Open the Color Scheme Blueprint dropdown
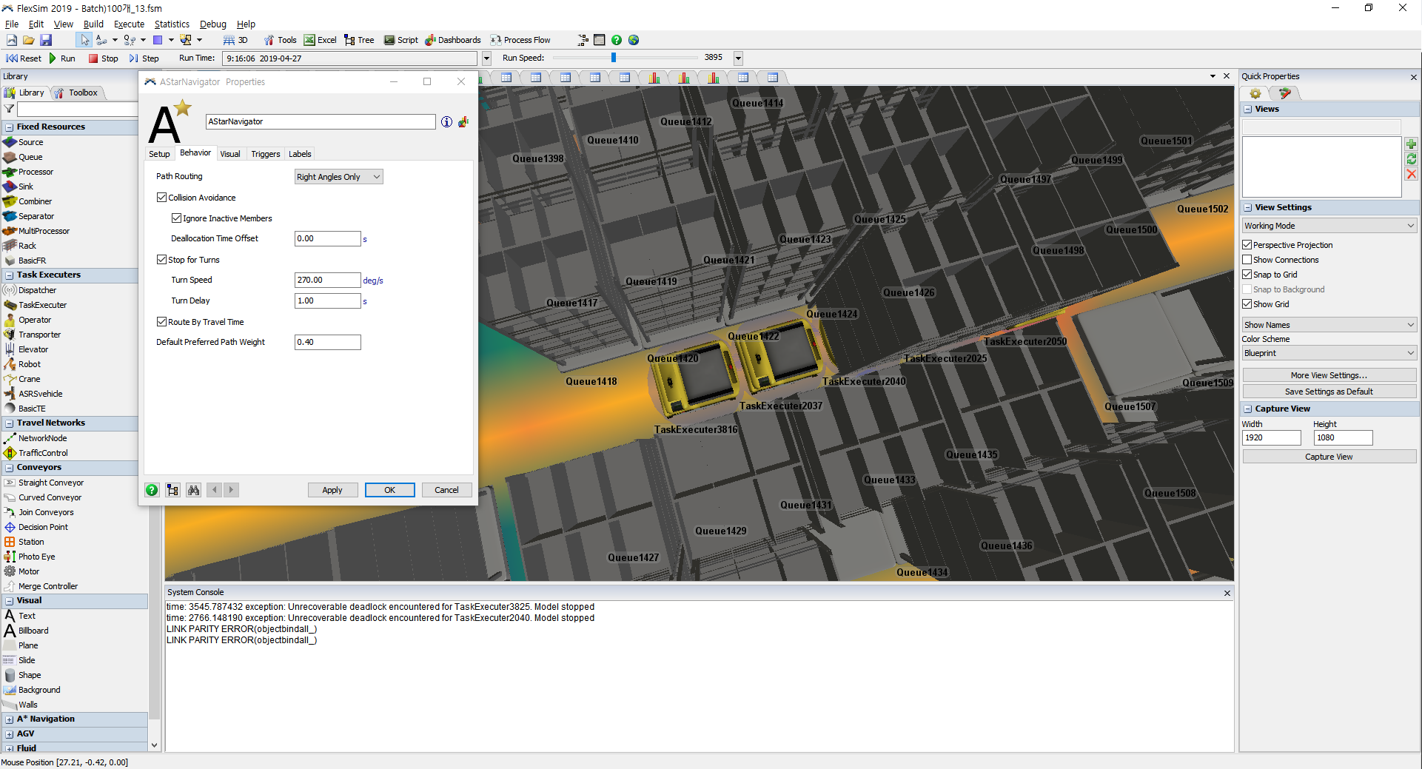This screenshot has width=1422, height=769. (1329, 353)
